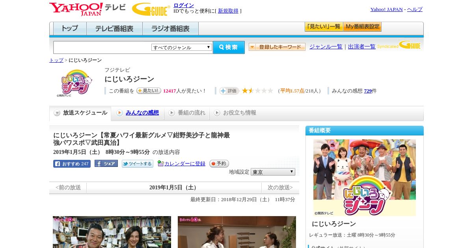Open the カレンダーに登録 link

click(x=185, y=164)
